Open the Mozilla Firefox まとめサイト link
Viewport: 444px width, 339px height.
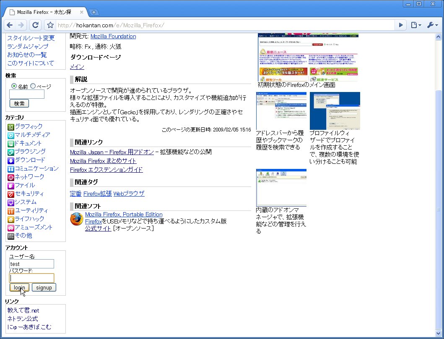(x=103, y=161)
